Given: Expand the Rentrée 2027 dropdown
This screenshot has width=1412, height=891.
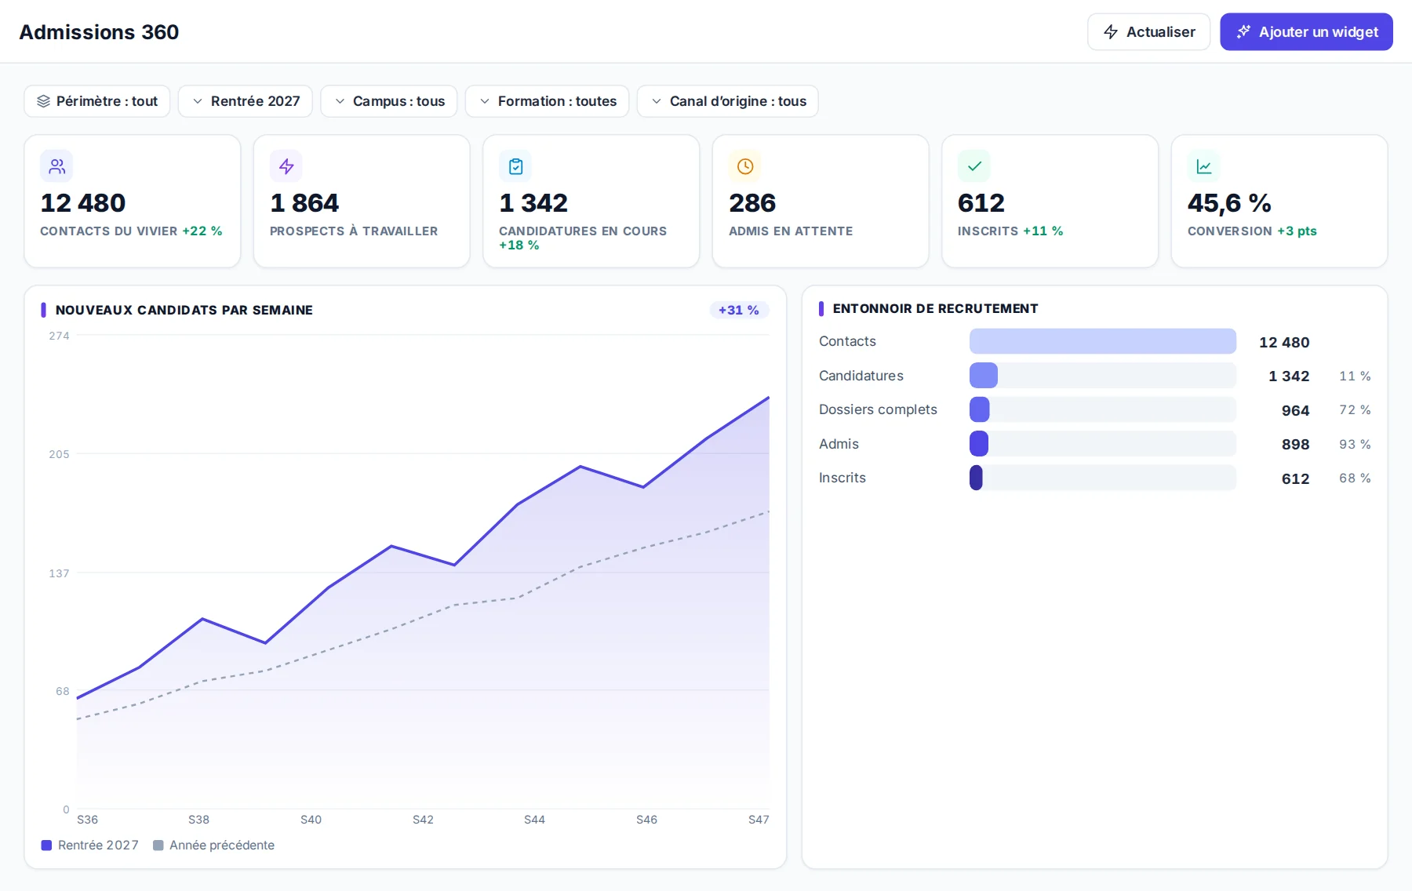Looking at the screenshot, I should pos(246,101).
